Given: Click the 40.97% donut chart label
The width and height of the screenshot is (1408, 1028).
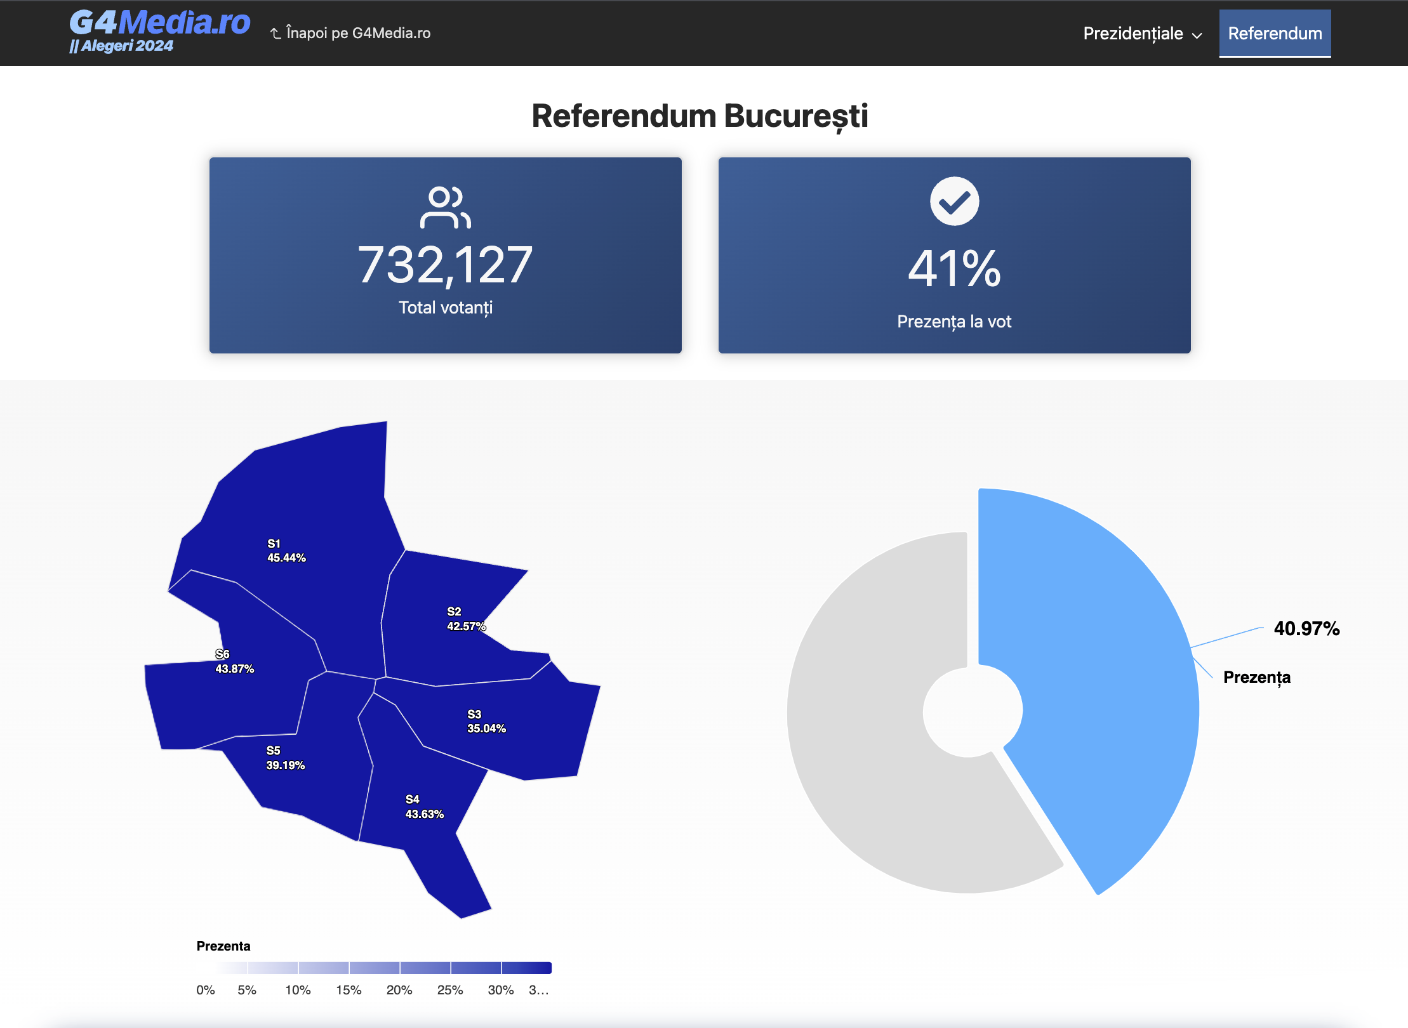Looking at the screenshot, I should pos(1306,629).
